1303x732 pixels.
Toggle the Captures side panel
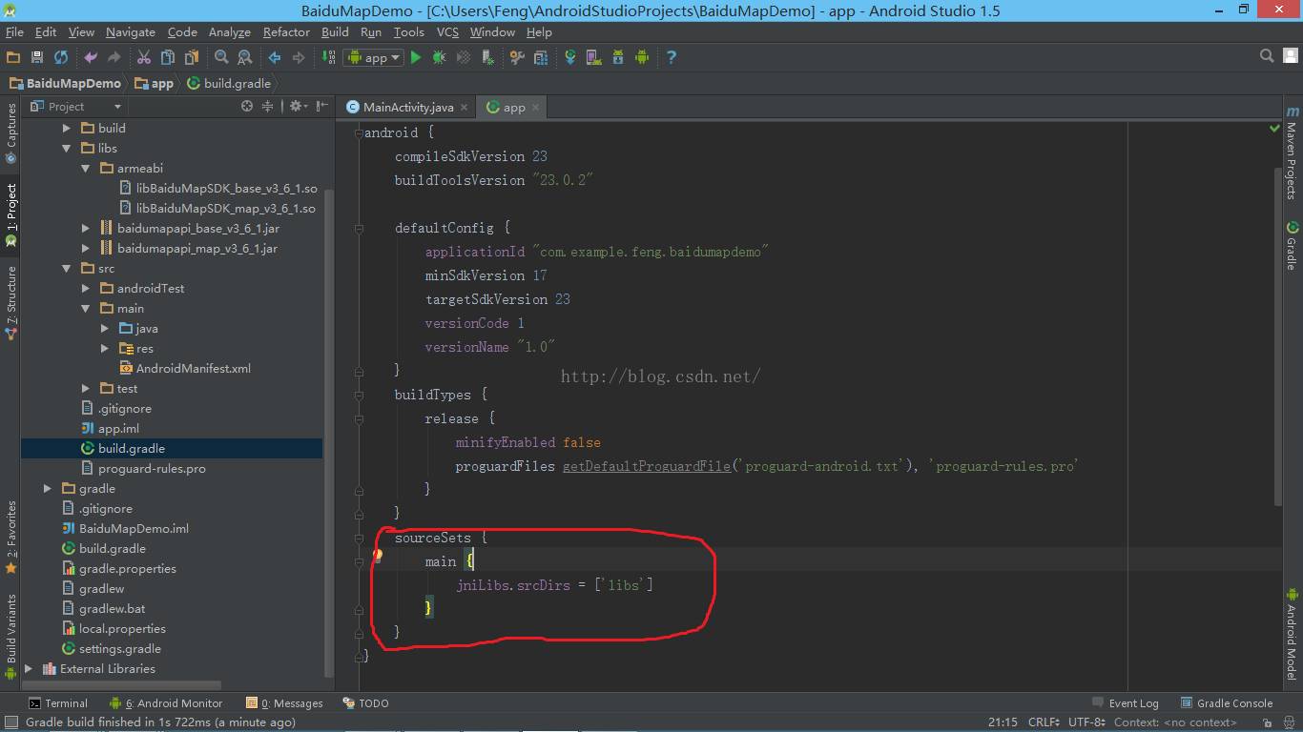point(10,133)
